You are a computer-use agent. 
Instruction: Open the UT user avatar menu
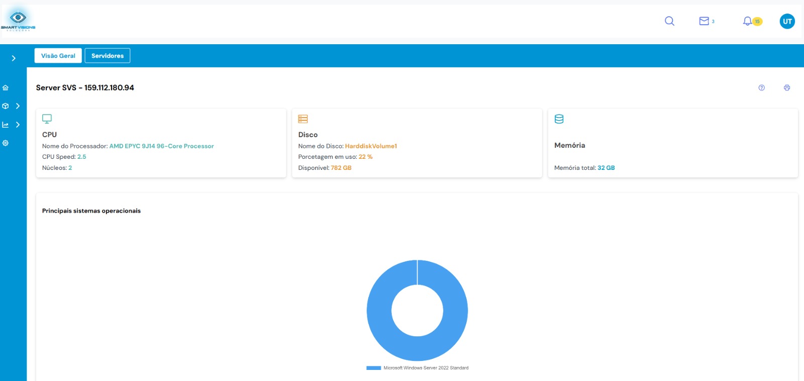pos(787,21)
